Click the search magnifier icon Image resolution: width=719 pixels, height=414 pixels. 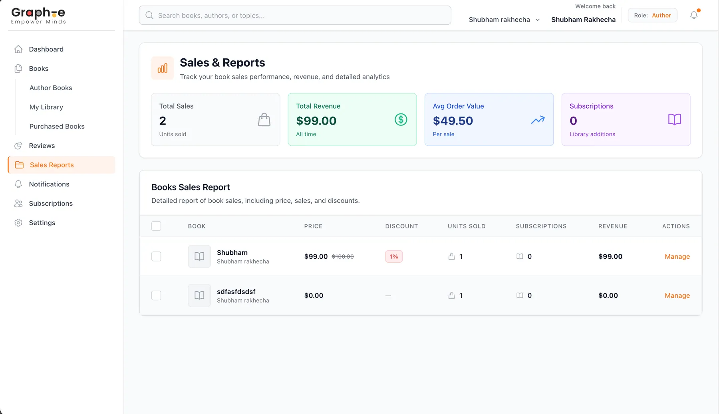click(149, 15)
